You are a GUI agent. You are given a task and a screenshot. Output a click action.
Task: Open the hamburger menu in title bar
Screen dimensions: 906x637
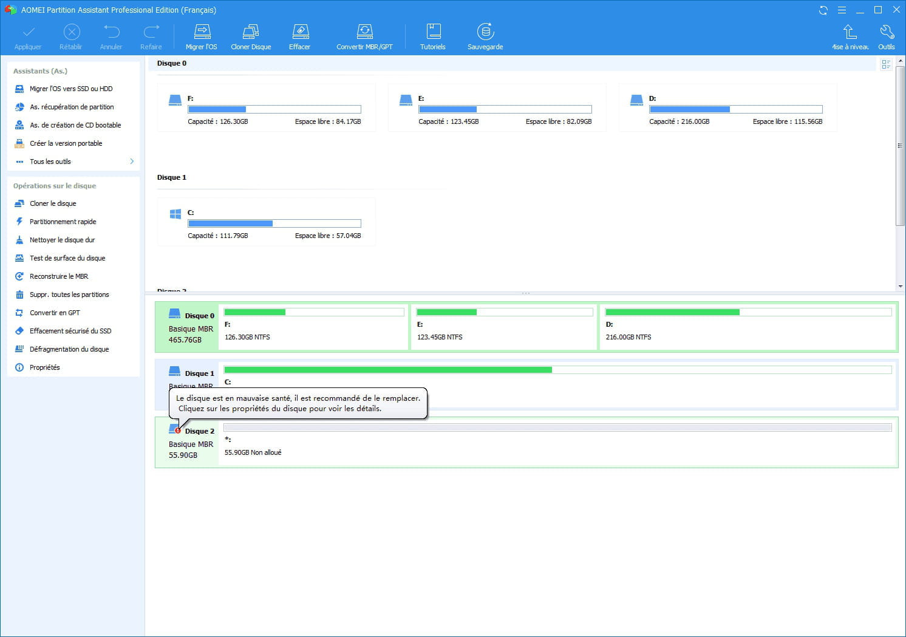(x=842, y=10)
